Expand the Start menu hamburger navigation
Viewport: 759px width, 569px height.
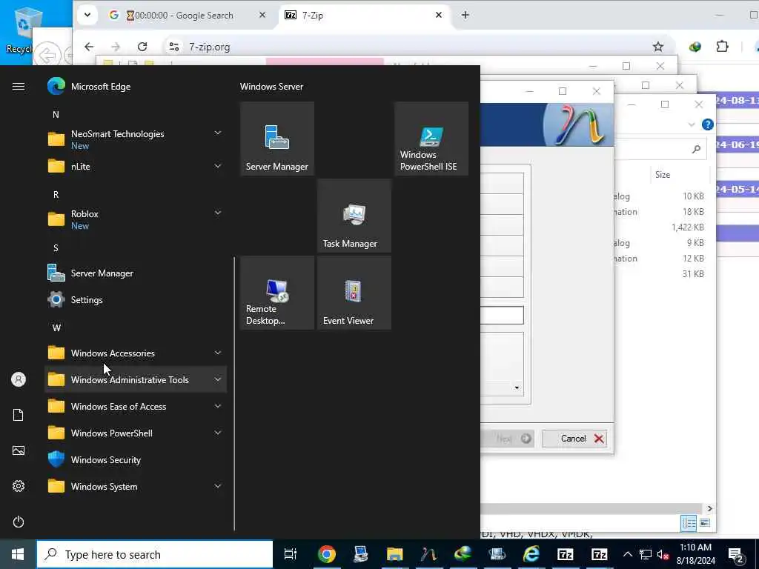coord(19,87)
